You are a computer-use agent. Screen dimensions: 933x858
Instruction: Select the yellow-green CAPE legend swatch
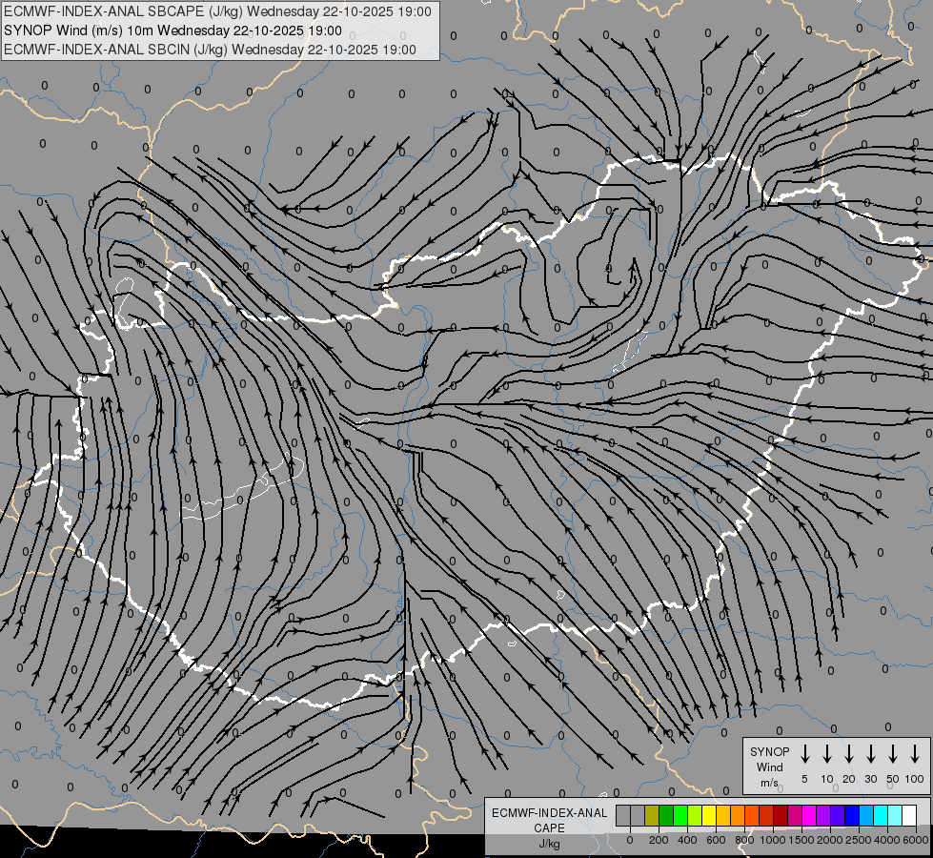[695, 815]
